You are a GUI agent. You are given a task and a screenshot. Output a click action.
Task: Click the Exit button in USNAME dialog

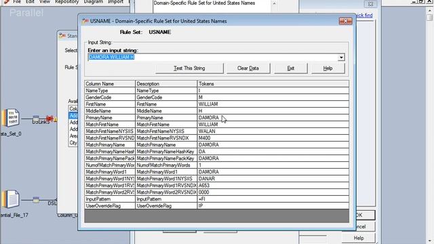(x=291, y=68)
